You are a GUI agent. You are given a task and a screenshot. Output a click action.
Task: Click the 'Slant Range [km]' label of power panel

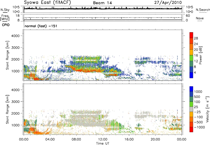pos(7,55)
